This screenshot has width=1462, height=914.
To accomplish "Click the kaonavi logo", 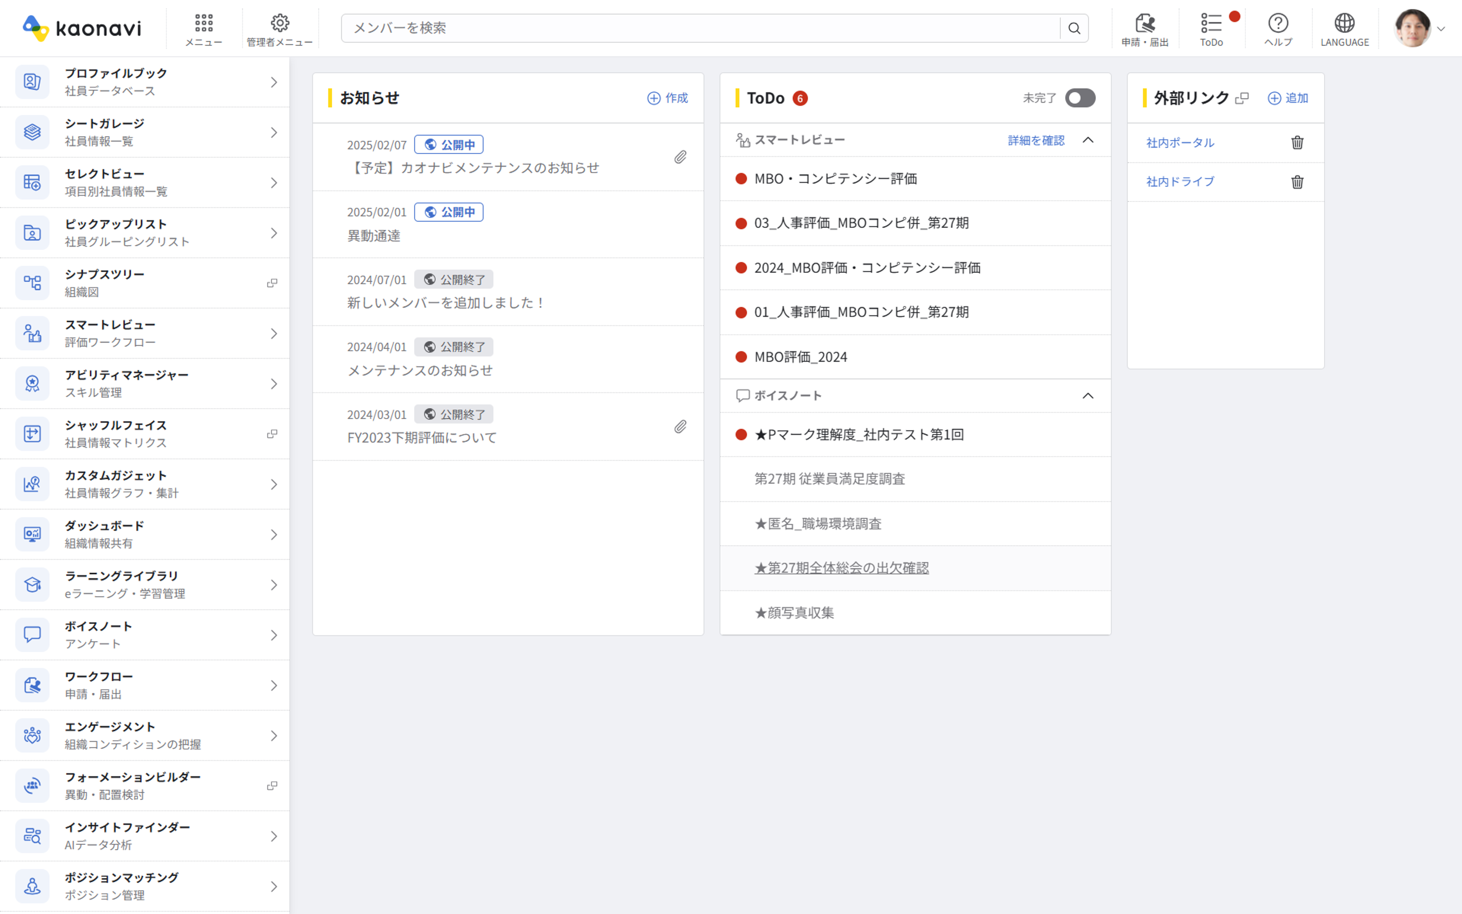I will 82,28.
